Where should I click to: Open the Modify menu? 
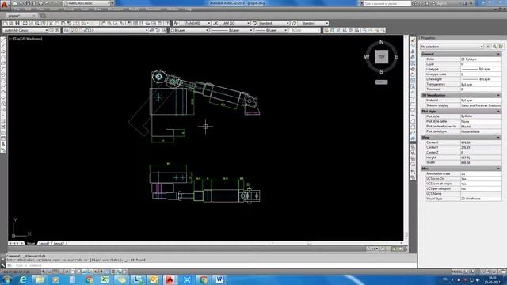[x=134, y=9]
